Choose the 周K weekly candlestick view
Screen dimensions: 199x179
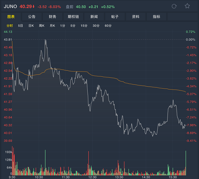42,26
